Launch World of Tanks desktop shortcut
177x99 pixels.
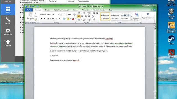(171, 14)
